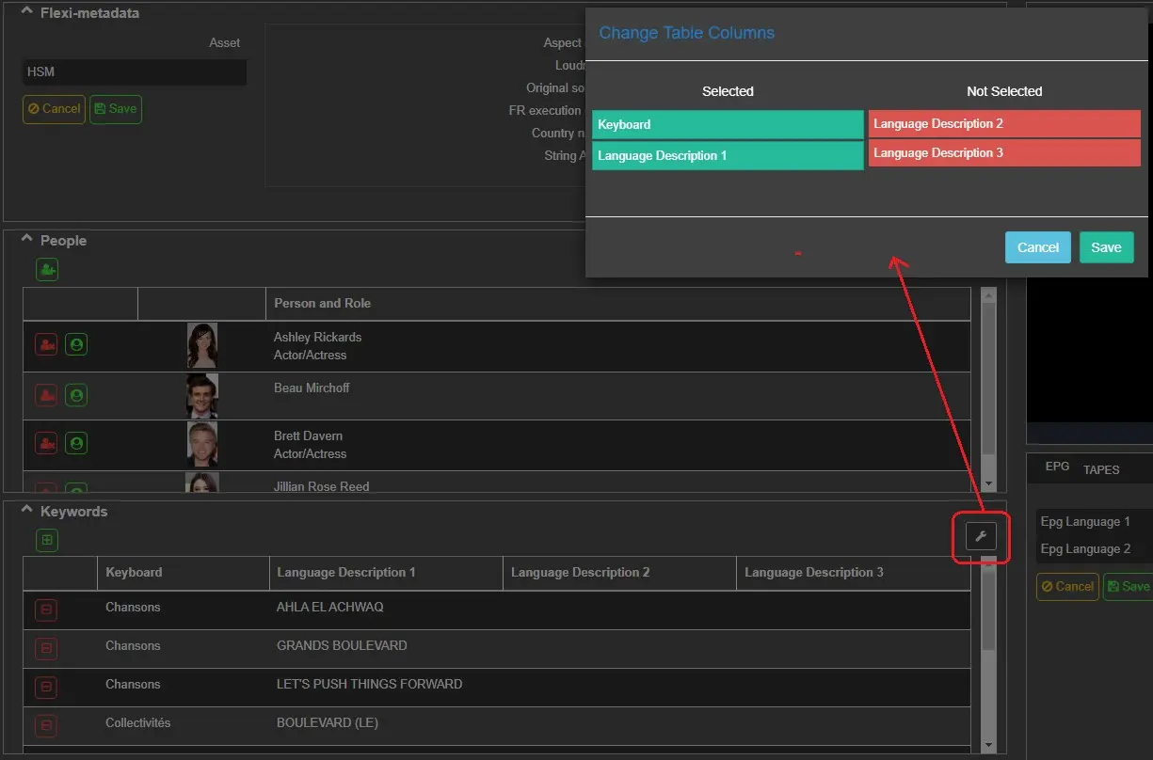Image resolution: width=1153 pixels, height=760 pixels.
Task: Collapse the Keywords section
Action: (x=27, y=511)
